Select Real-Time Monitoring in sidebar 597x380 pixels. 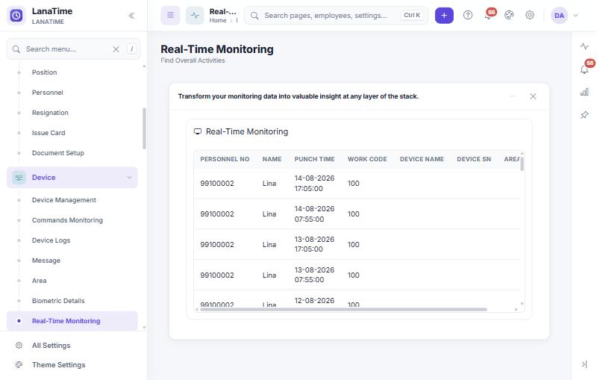[x=72, y=321]
